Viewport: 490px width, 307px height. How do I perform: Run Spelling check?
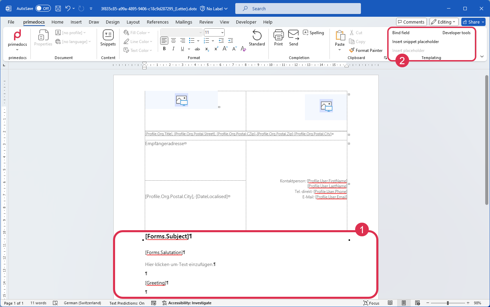[x=313, y=33]
